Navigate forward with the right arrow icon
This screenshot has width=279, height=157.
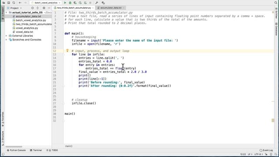click(25, 3)
